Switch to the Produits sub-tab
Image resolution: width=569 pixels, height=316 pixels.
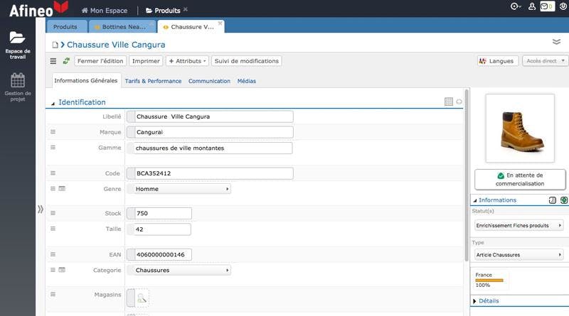(x=65, y=27)
